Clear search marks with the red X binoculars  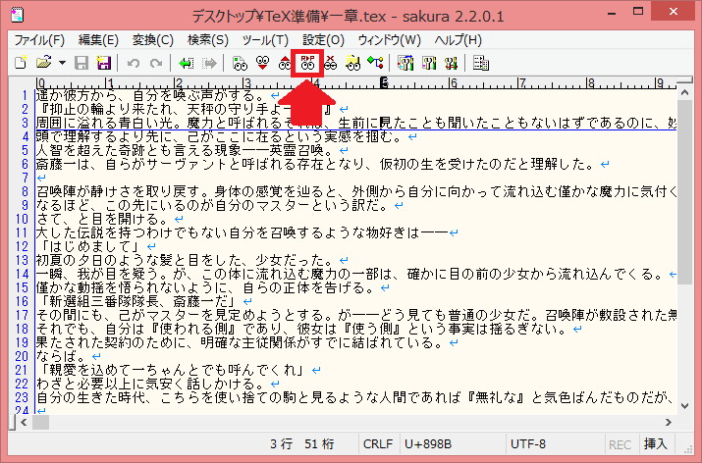tap(331, 63)
